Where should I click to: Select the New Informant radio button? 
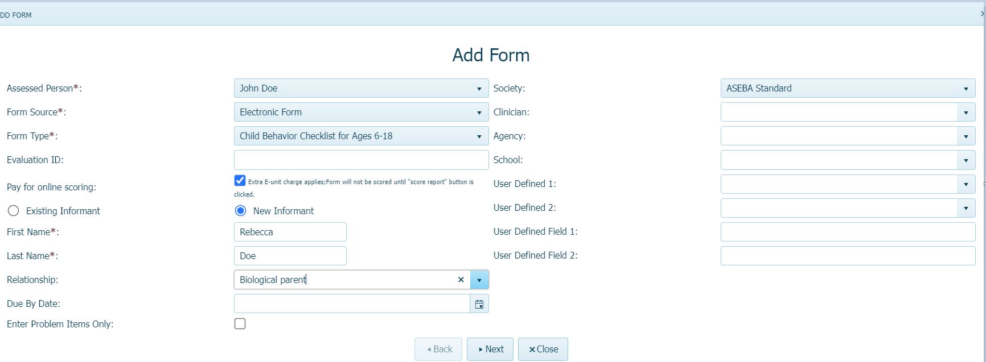[240, 211]
